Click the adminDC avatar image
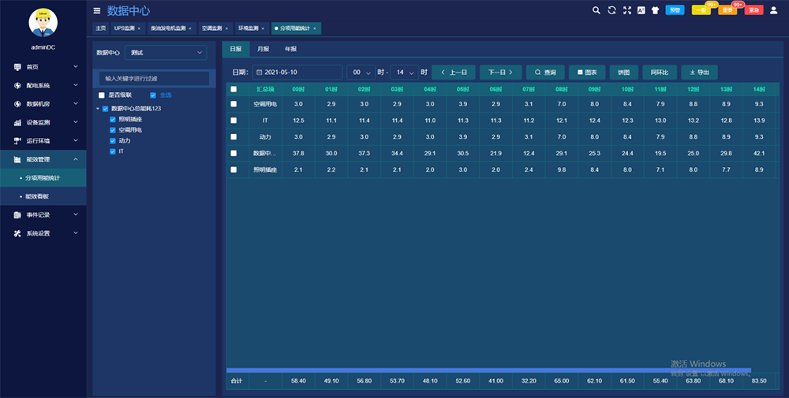Screen dimensions: 789x398 (x=43, y=23)
